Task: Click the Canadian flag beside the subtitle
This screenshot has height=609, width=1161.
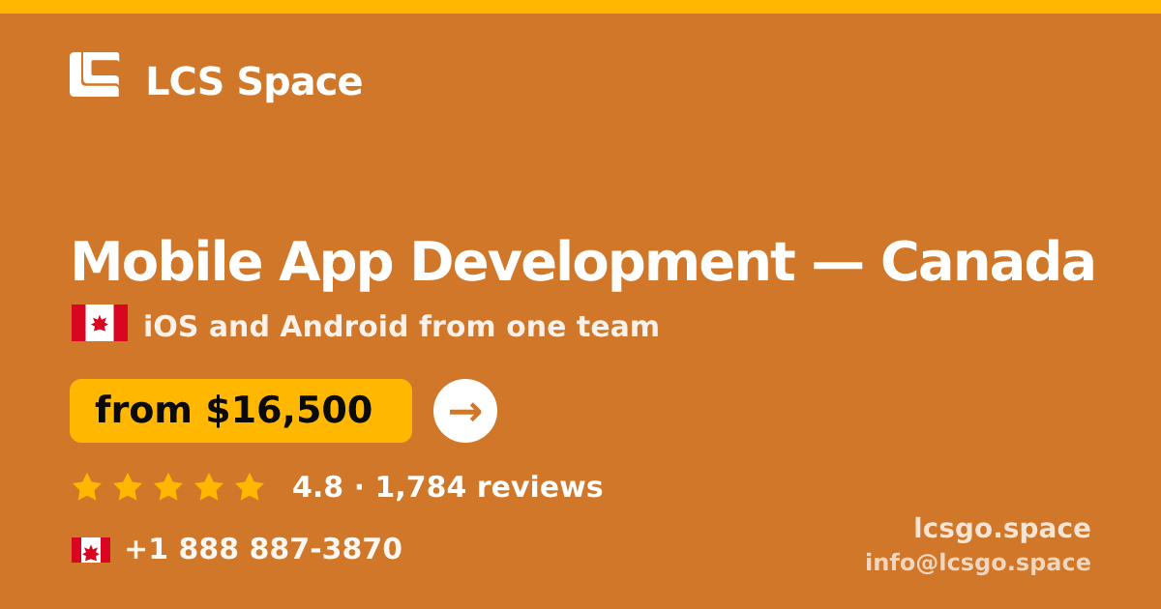Action: [100, 323]
